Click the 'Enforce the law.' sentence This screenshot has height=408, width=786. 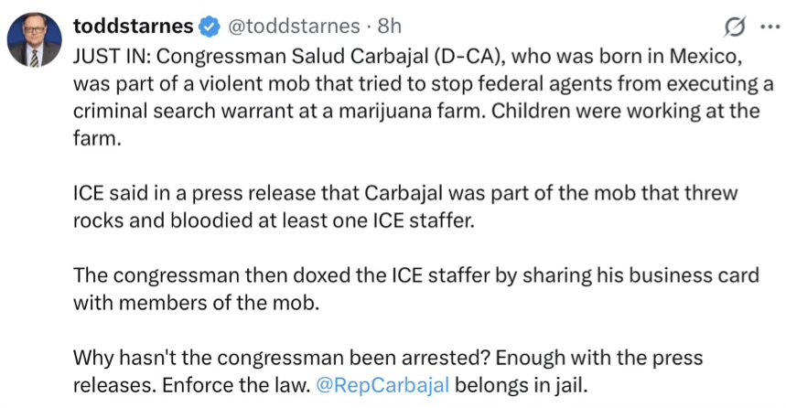tap(237, 385)
